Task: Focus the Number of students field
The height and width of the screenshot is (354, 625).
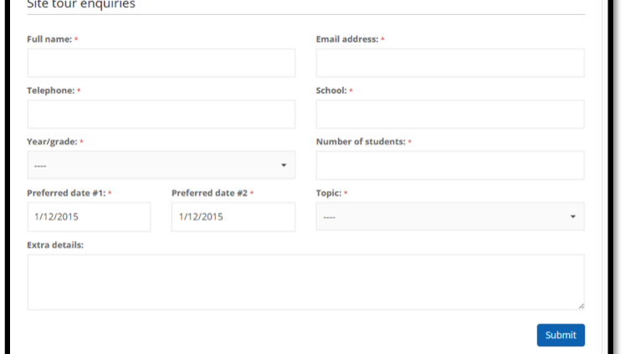Action: point(449,165)
